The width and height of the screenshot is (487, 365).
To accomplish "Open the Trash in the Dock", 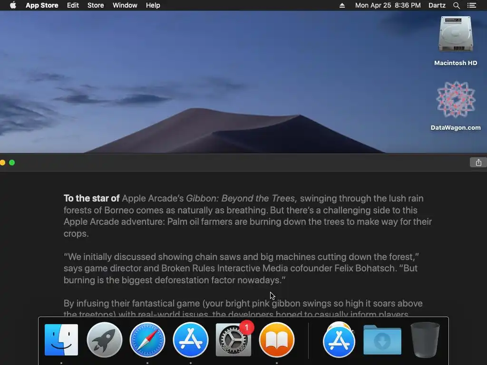I will [425, 339].
